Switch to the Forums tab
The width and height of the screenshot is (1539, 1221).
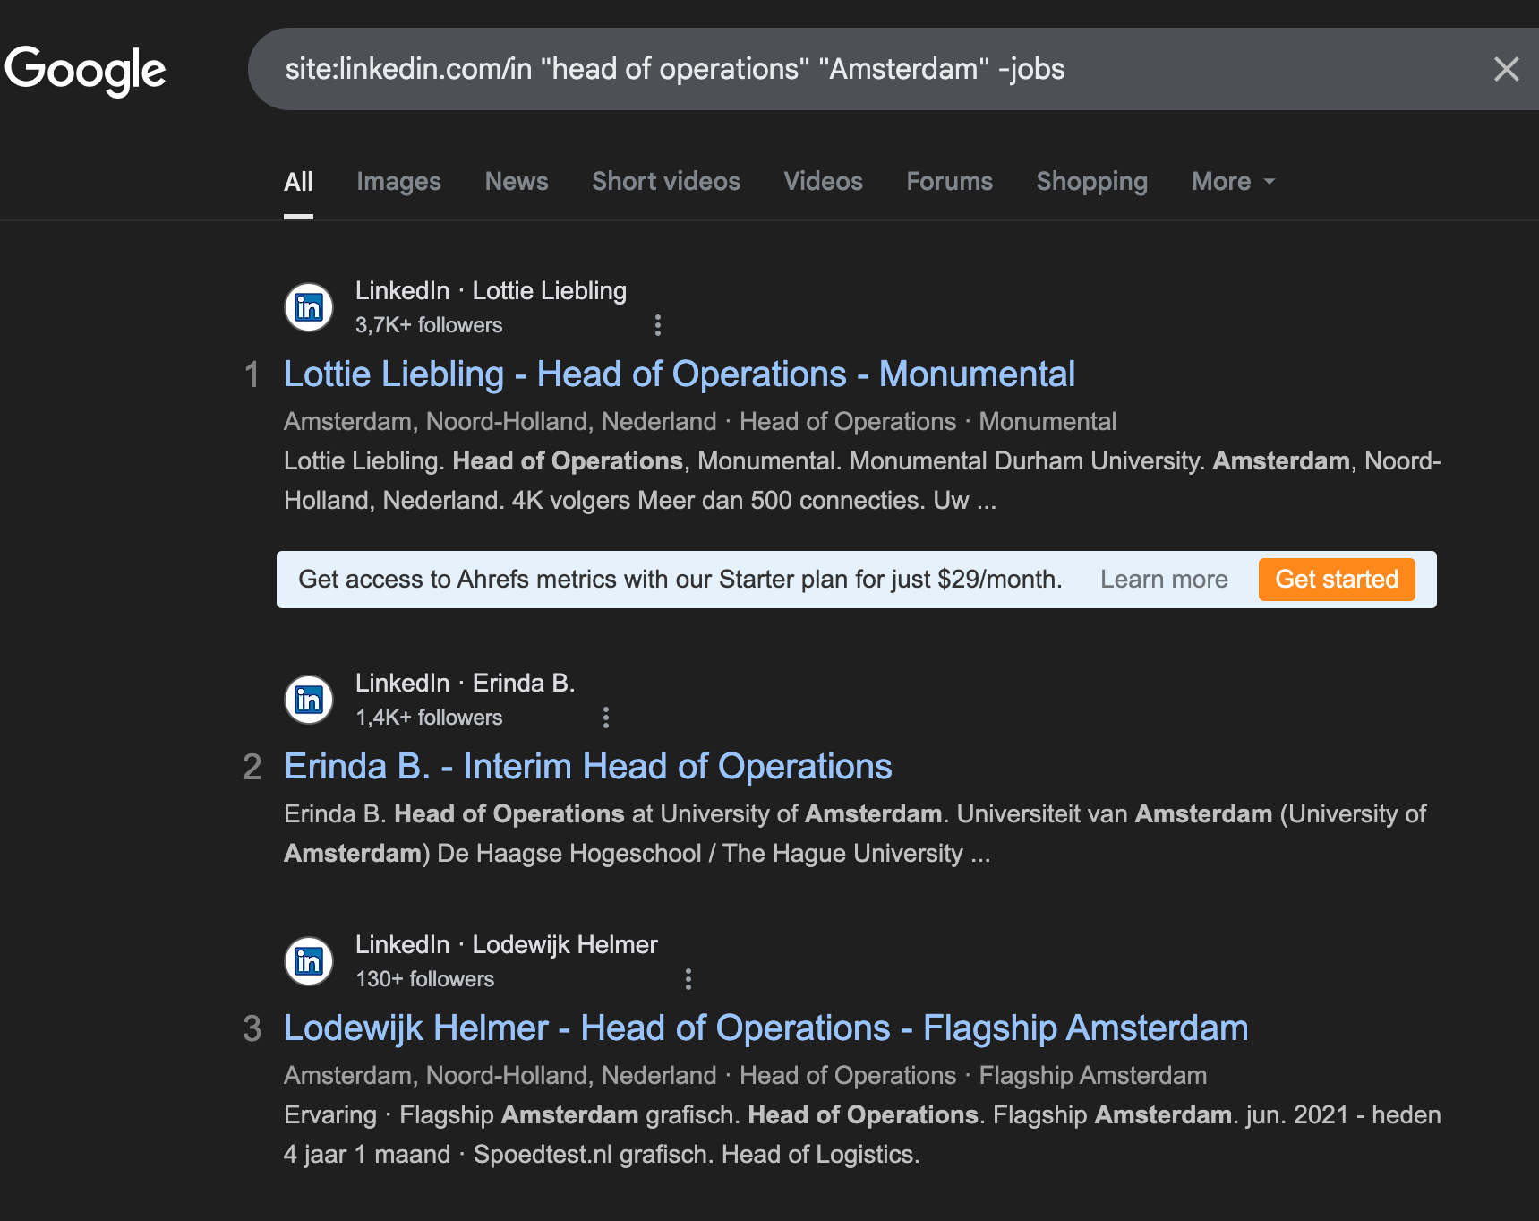tap(949, 181)
